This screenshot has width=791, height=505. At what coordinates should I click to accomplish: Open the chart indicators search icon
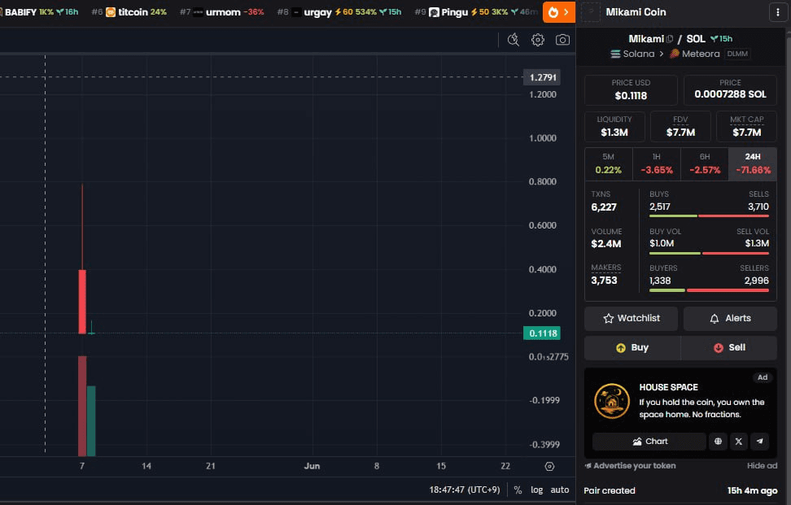513,40
